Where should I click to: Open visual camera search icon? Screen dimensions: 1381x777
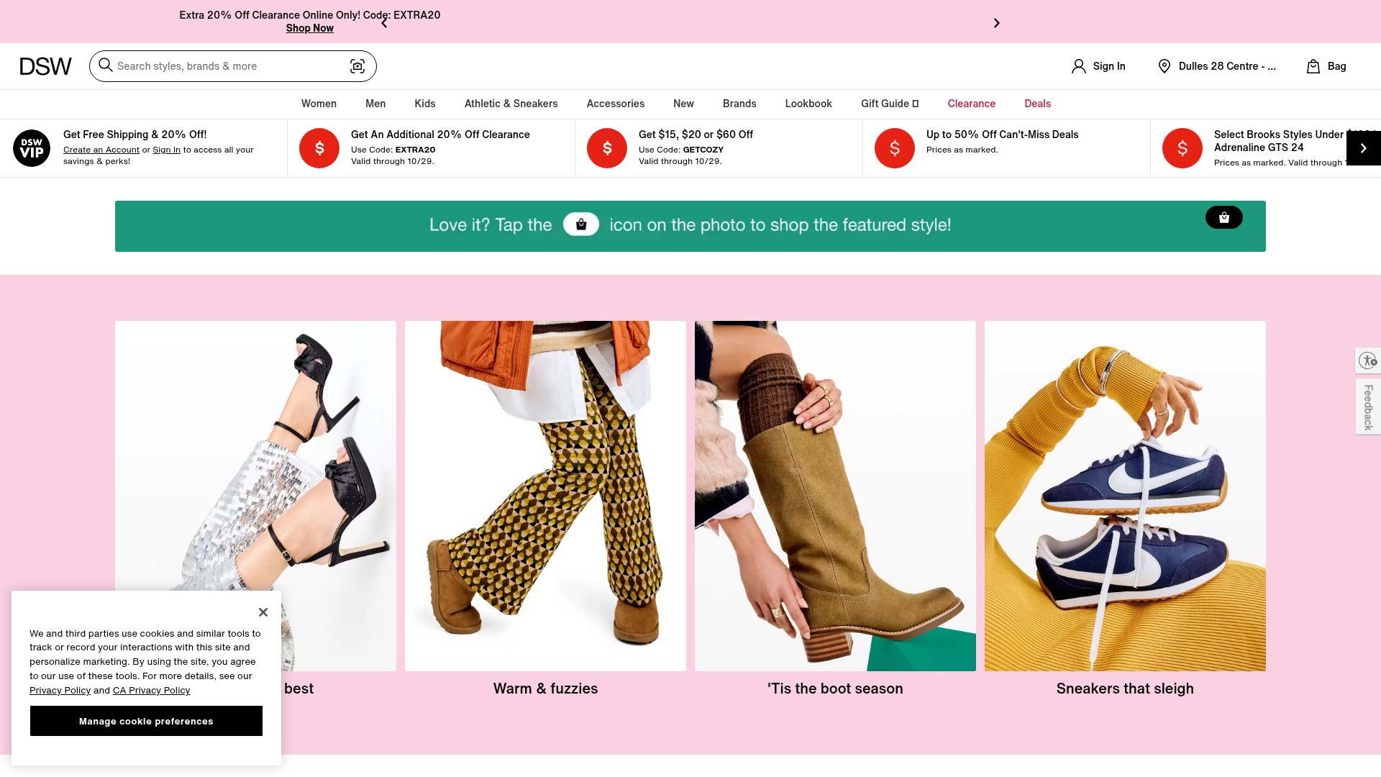(357, 66)
